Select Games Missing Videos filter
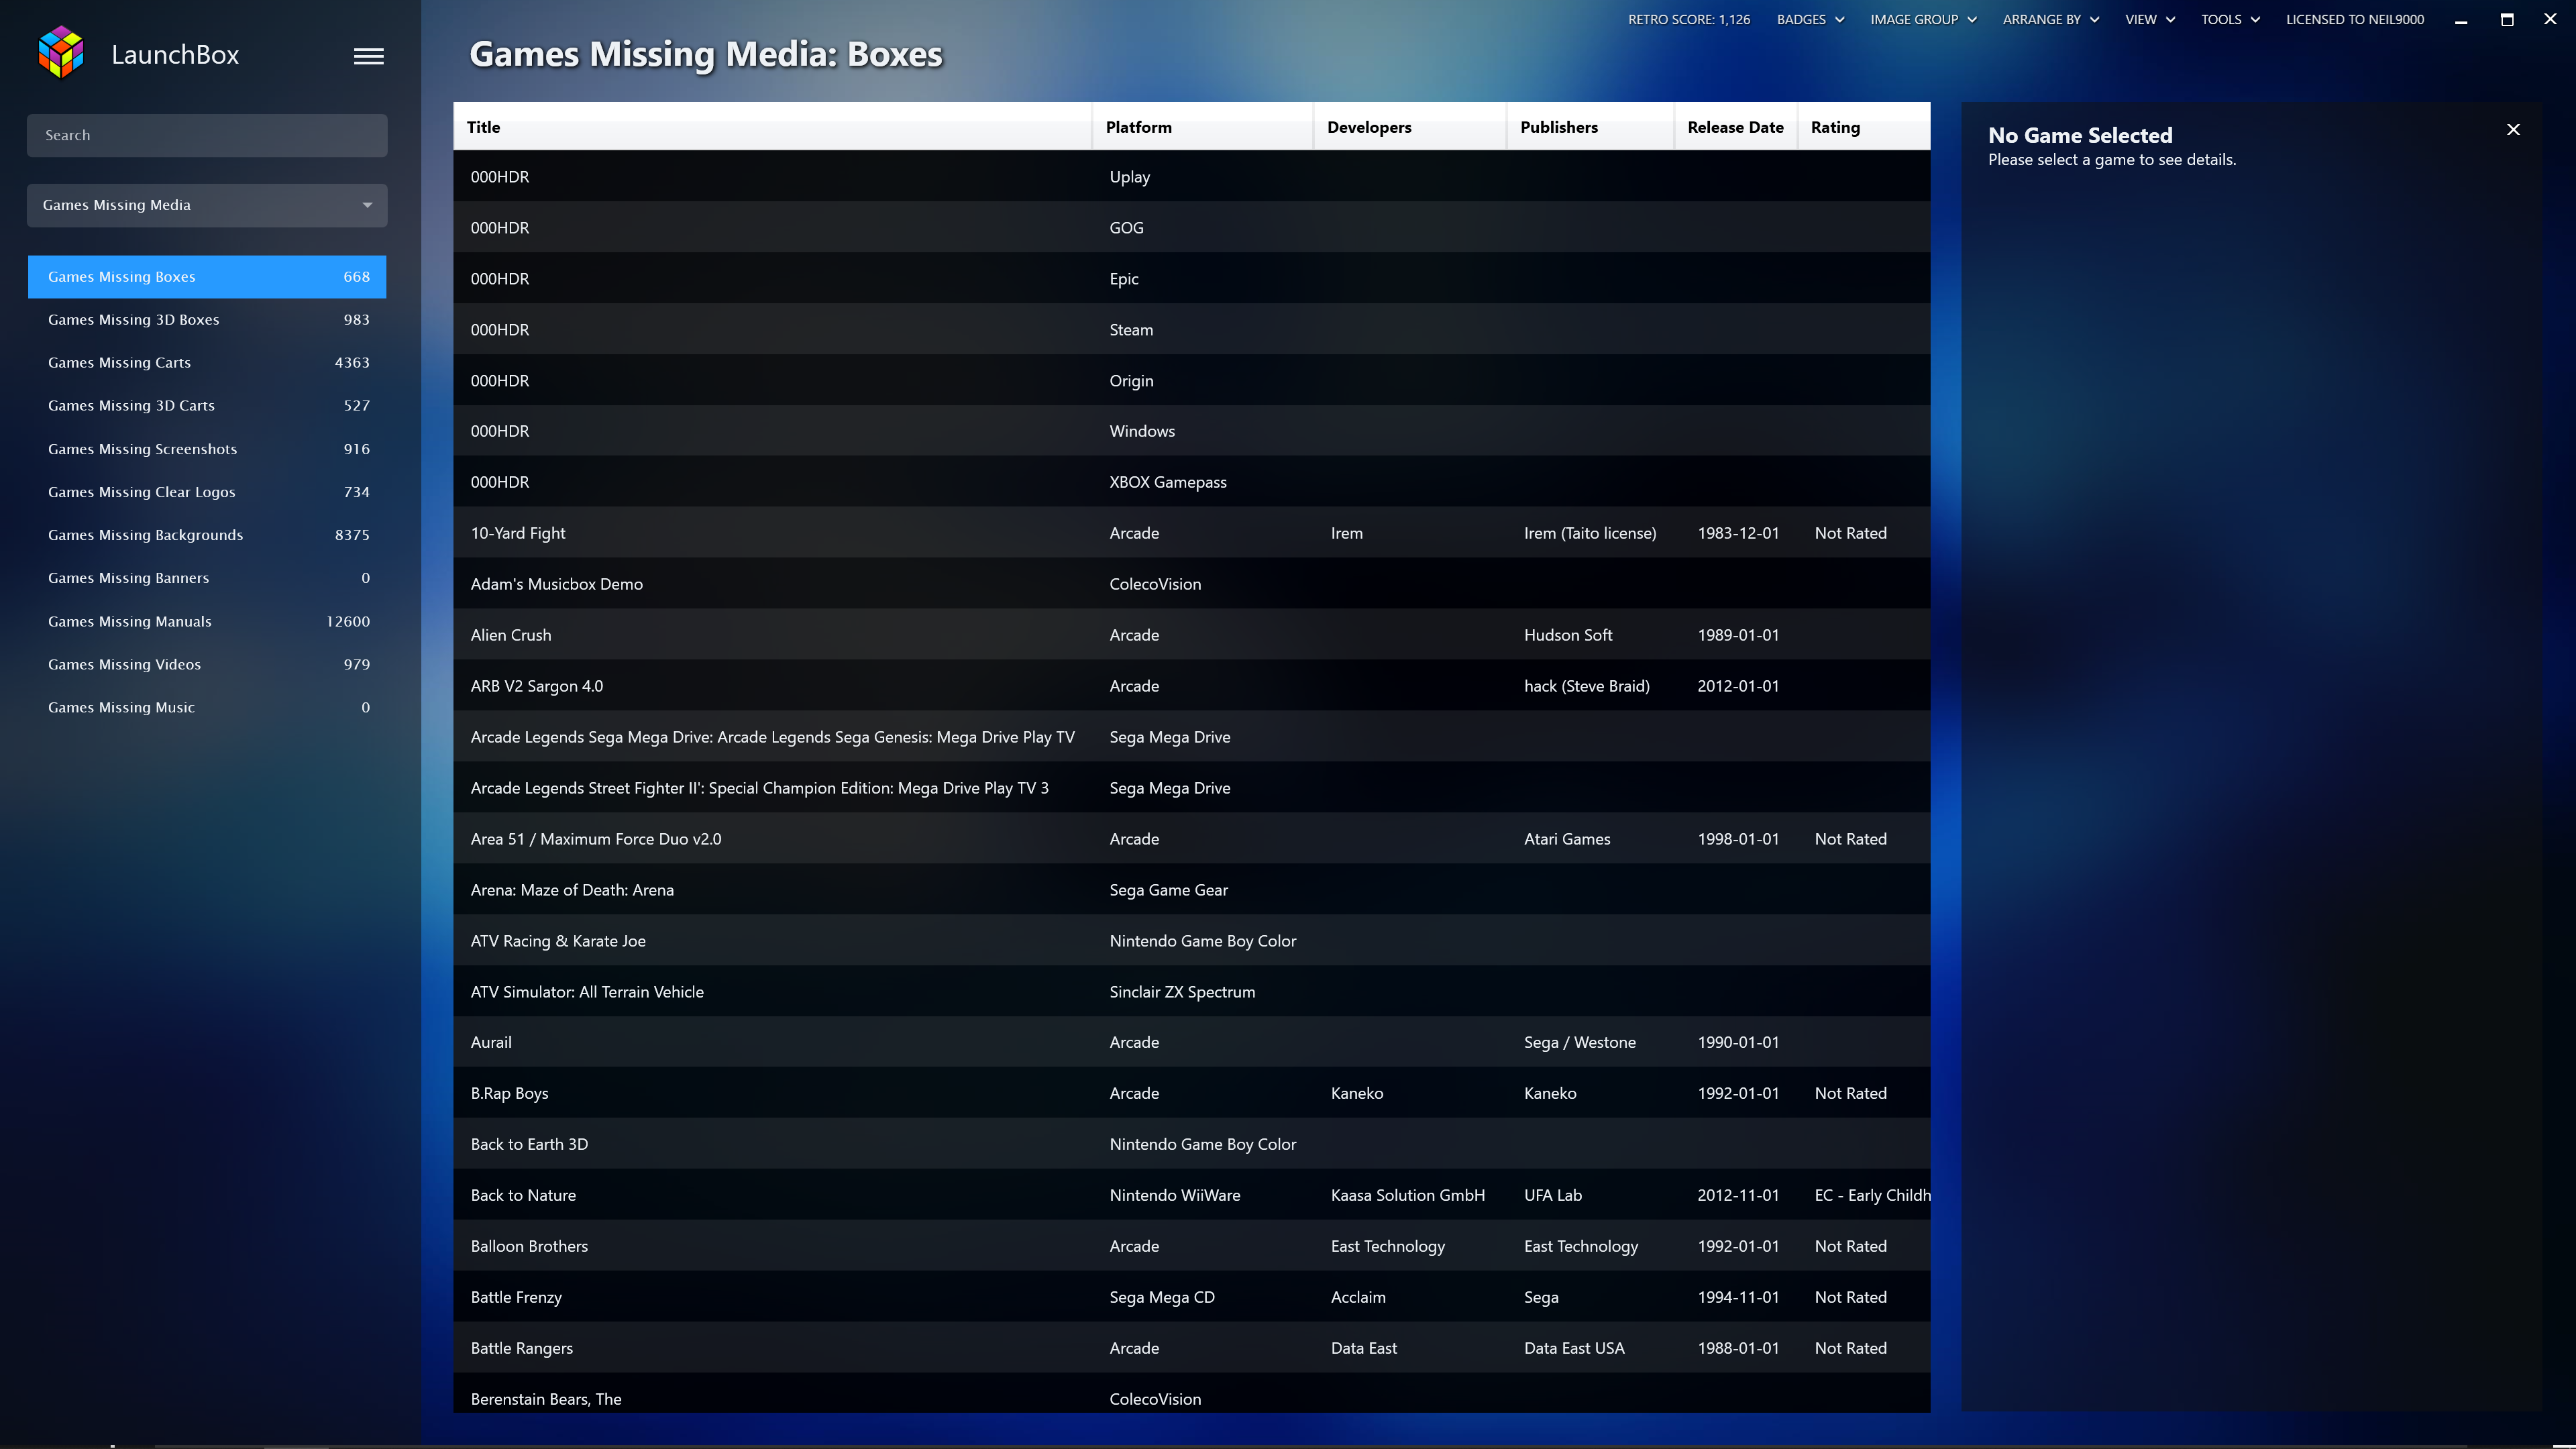Image resolution: width=2576 pixels, height=1449 pixels. point(207,664)
